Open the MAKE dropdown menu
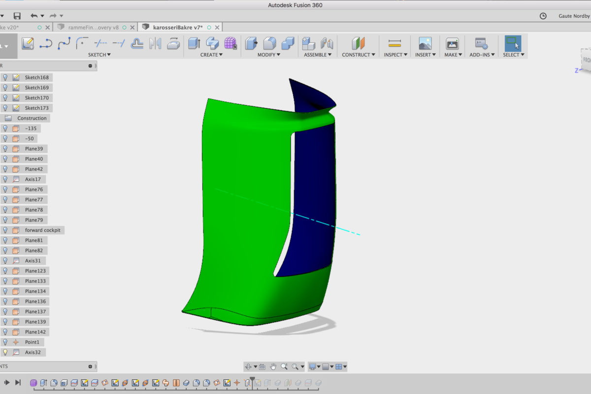The width and height of the screenshot is (591, 394). pyautogui.click(x=453, y=55)
